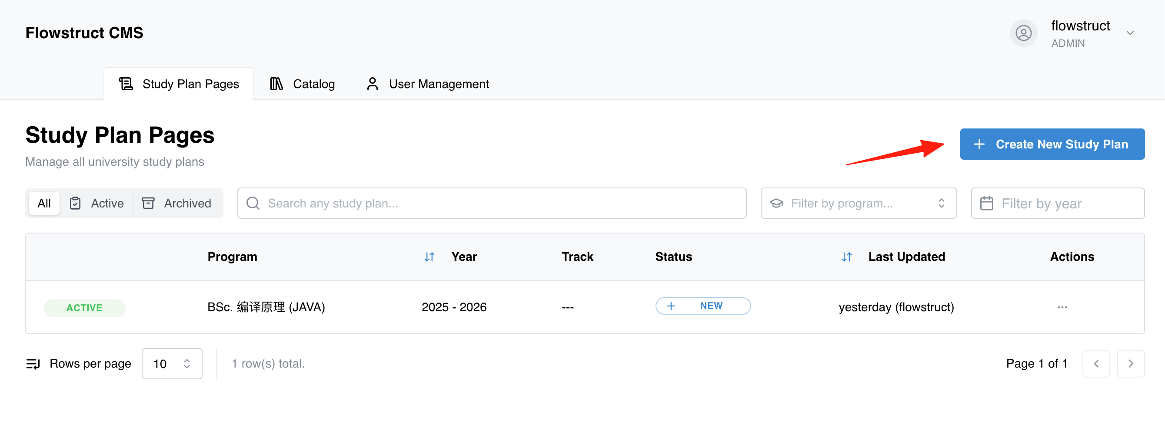Show only Archived study plans
Viewport: 1165px width, 447px height.
click(x=177, y=203)
